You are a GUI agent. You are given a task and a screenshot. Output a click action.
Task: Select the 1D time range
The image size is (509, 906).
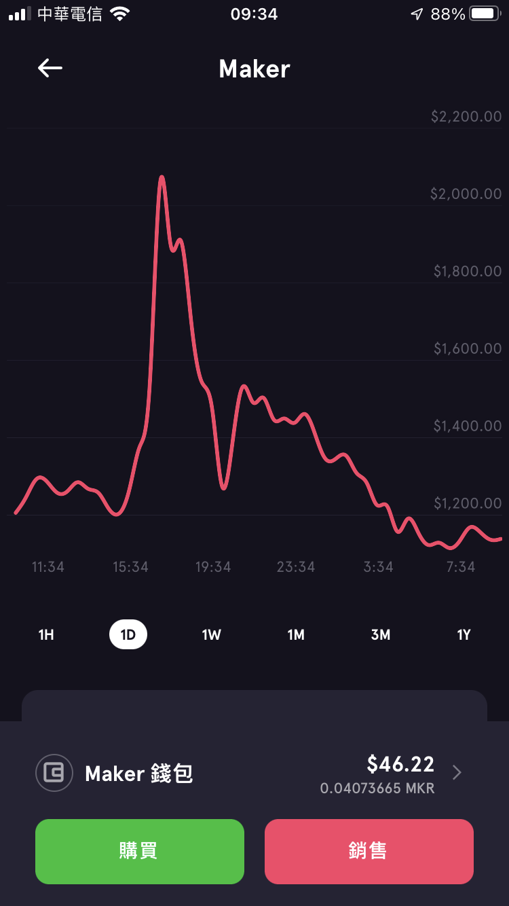128,635
